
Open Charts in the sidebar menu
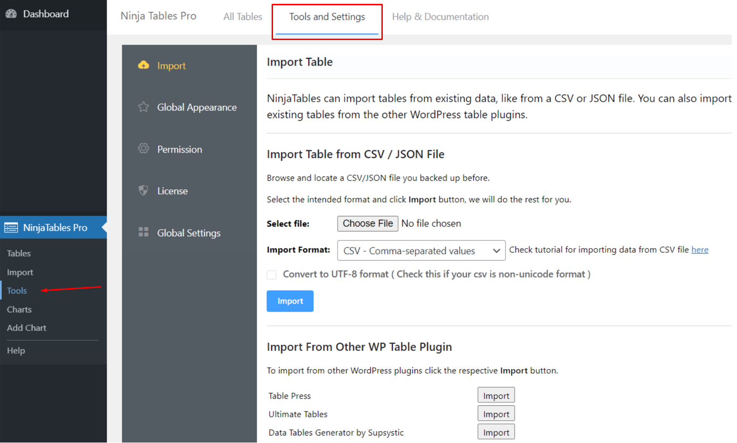point(19,309)
